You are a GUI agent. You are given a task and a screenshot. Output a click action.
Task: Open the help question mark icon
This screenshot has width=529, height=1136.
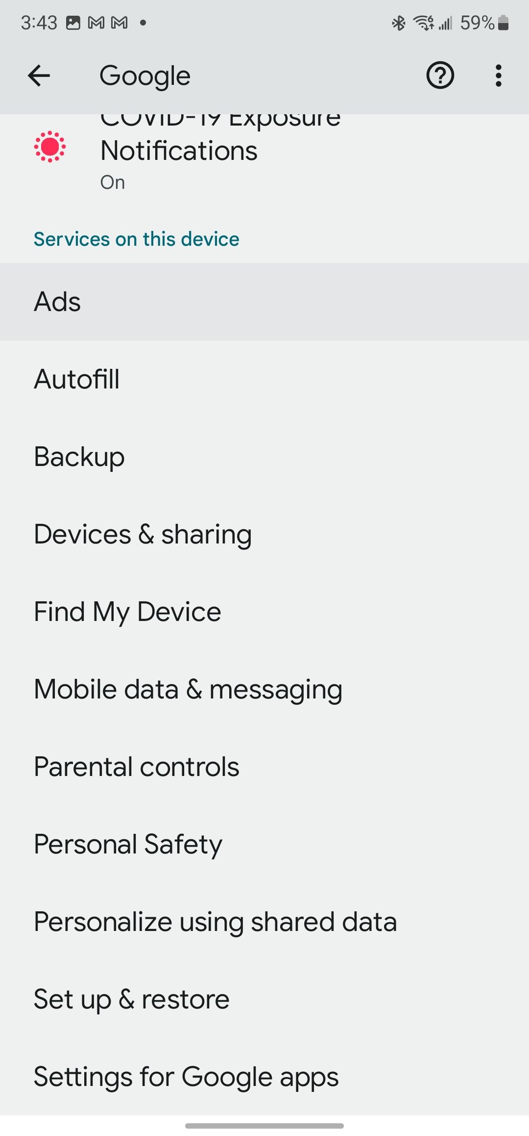(x=439, y=75)
